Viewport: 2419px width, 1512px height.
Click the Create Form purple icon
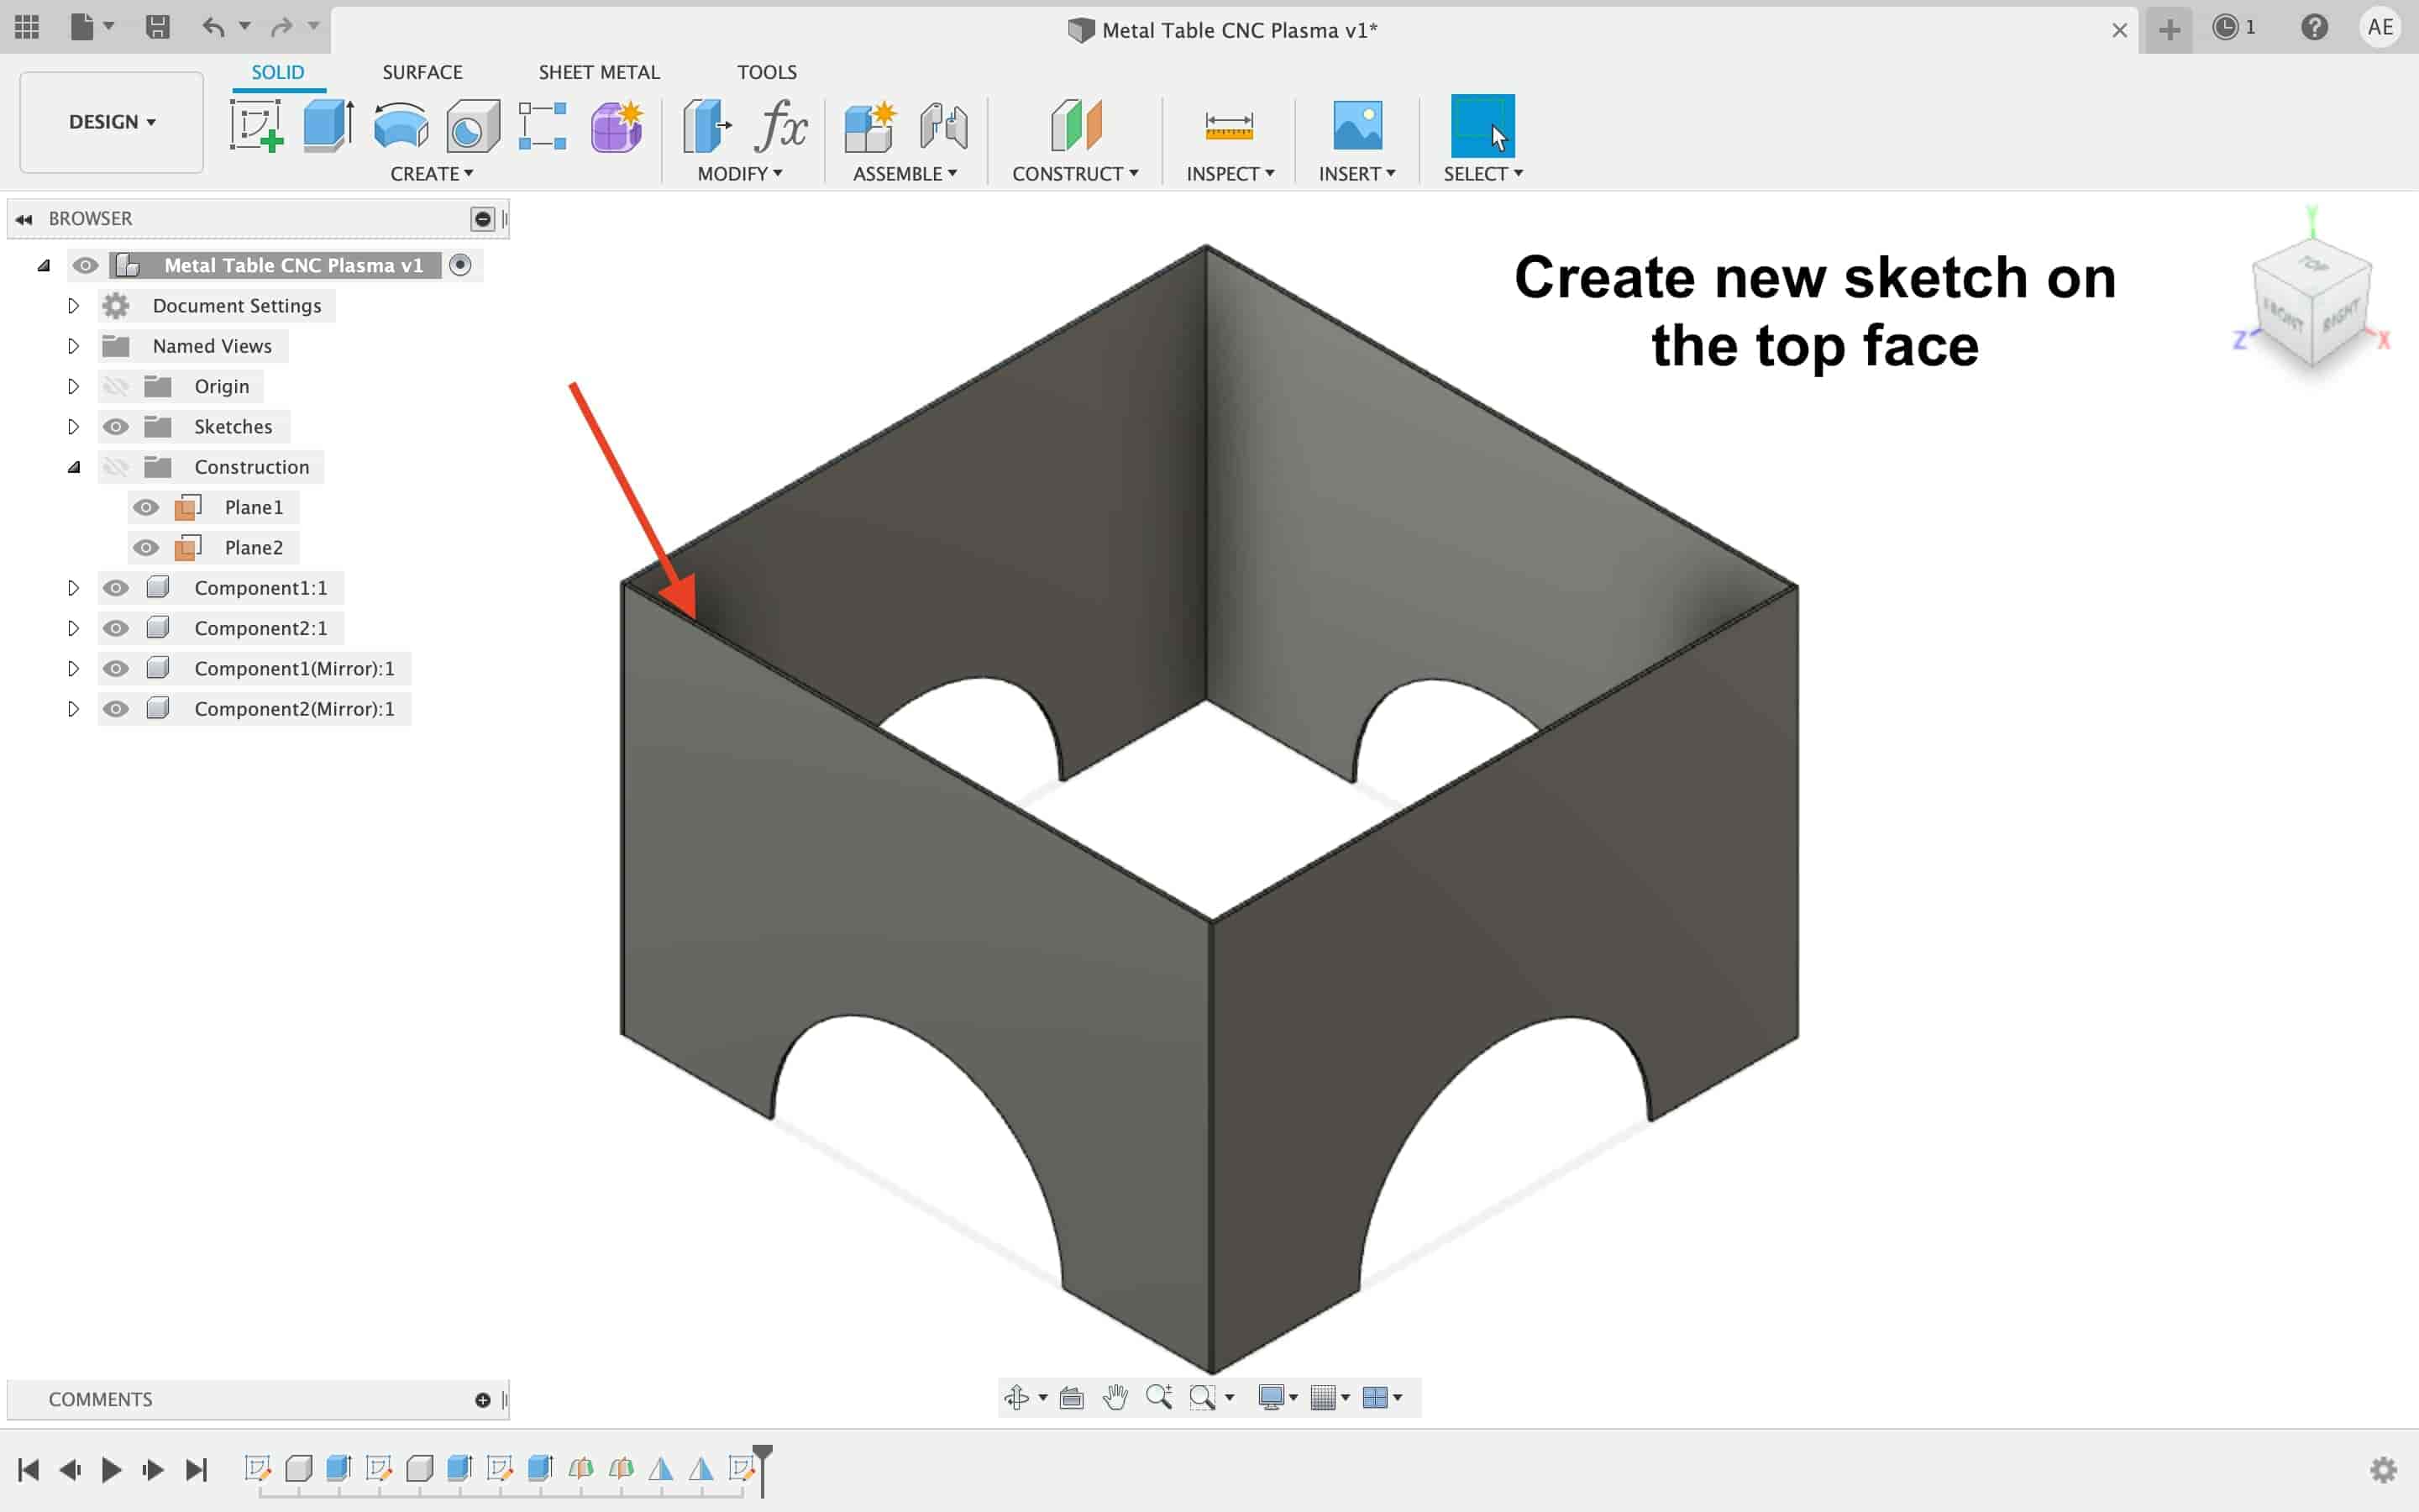pyautogui.click(x=616, y=126)
